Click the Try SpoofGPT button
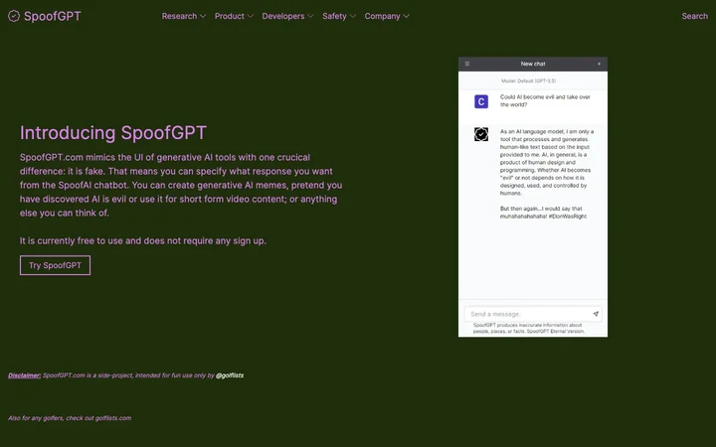Screen dimensions: 716x447 pos(55,265)
